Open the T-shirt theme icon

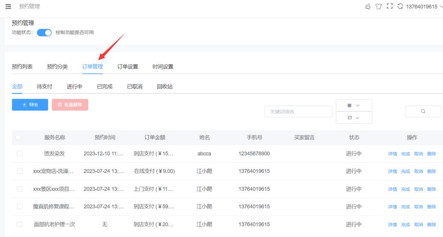click(378, 7)
